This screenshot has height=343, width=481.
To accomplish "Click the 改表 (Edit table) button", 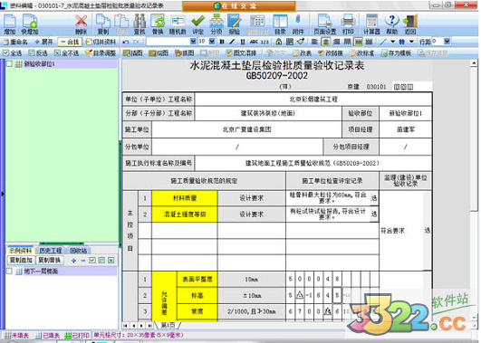I will click(x=302, y=53).
